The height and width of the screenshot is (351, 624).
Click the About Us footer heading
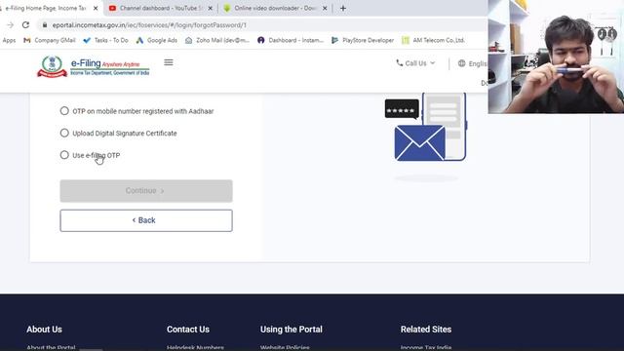[x=44, y=330]
